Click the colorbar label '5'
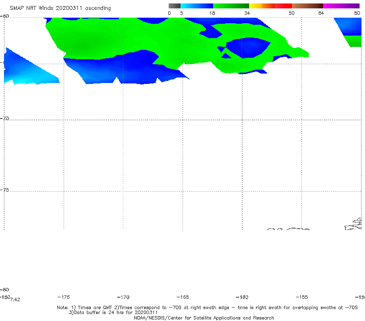 [182, 13]
